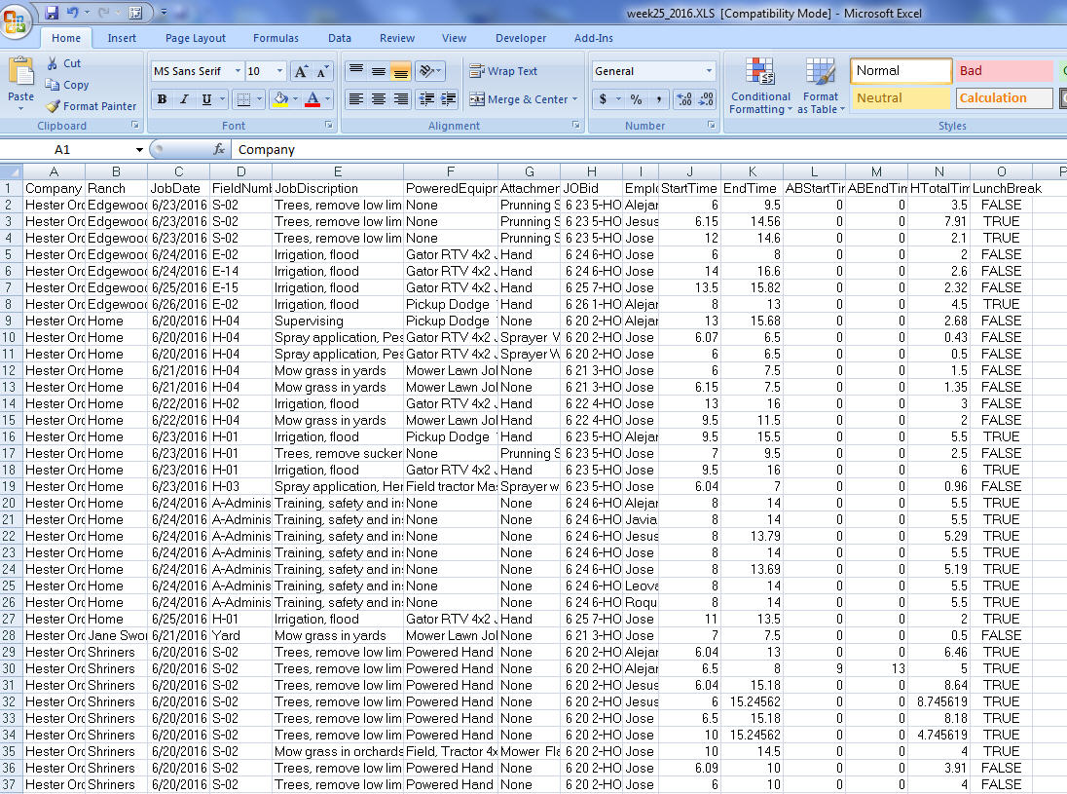Apply the Bad cell style
The image size is (1067, 794).
(1004, 71)
